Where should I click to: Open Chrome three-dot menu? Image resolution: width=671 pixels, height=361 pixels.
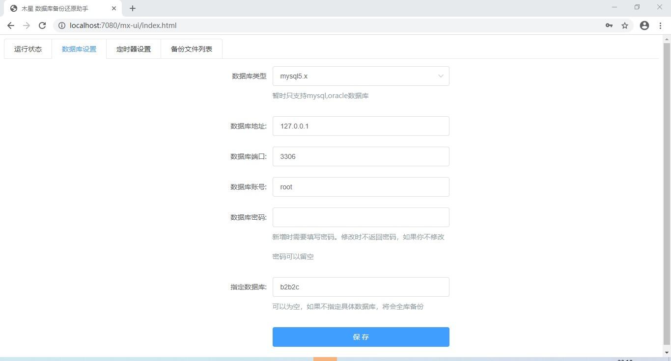pos(660,26)
